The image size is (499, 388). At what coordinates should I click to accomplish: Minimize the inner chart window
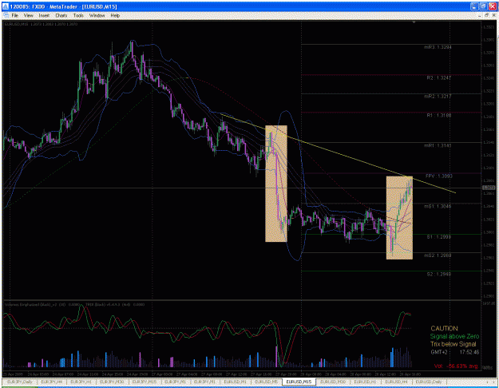pos(480,15)
